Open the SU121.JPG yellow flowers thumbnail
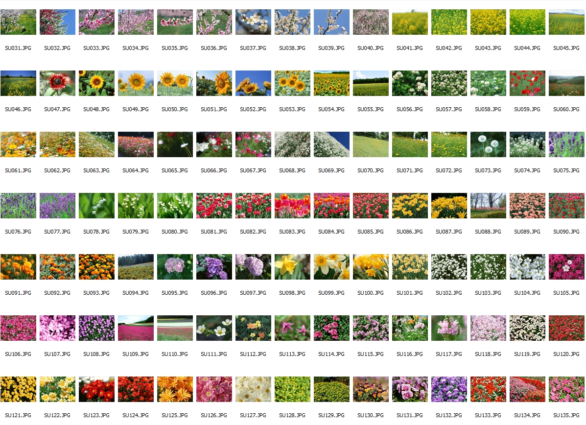Image resolution: width=586 pixels, height=425 pixels. click(18, 389)
